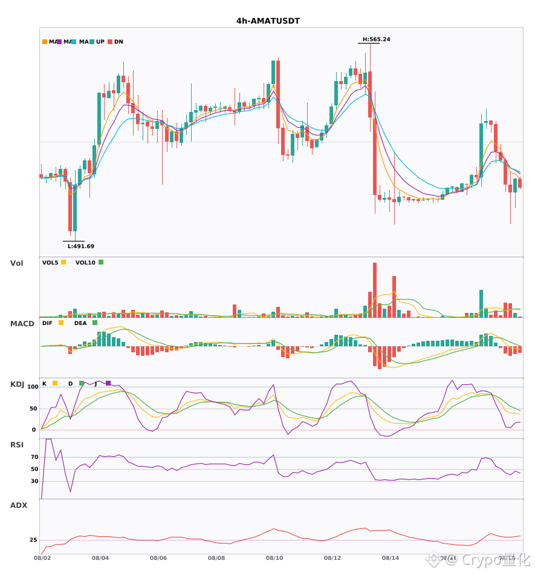The image size is (535, 575).
Task: Click the RSI axis value 30
Action: [35, 481]
